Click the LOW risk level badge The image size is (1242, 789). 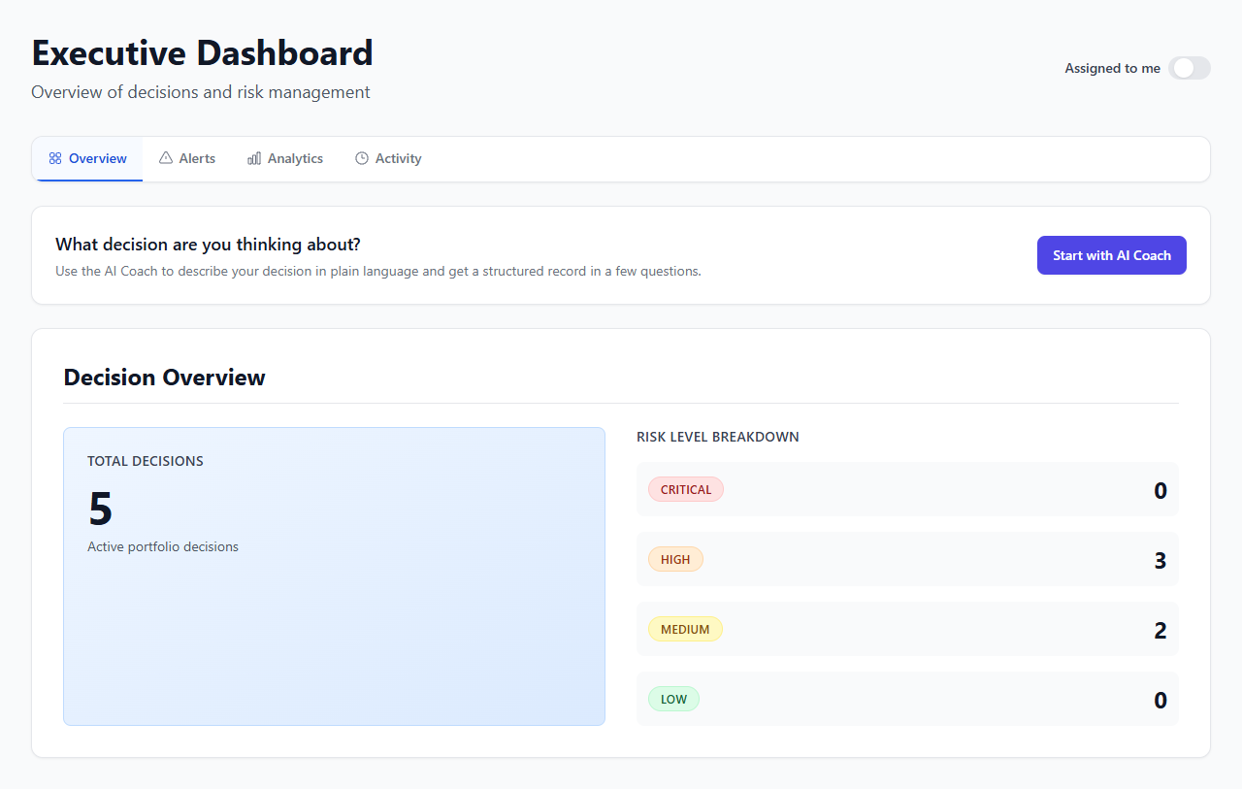pos(673,699)
